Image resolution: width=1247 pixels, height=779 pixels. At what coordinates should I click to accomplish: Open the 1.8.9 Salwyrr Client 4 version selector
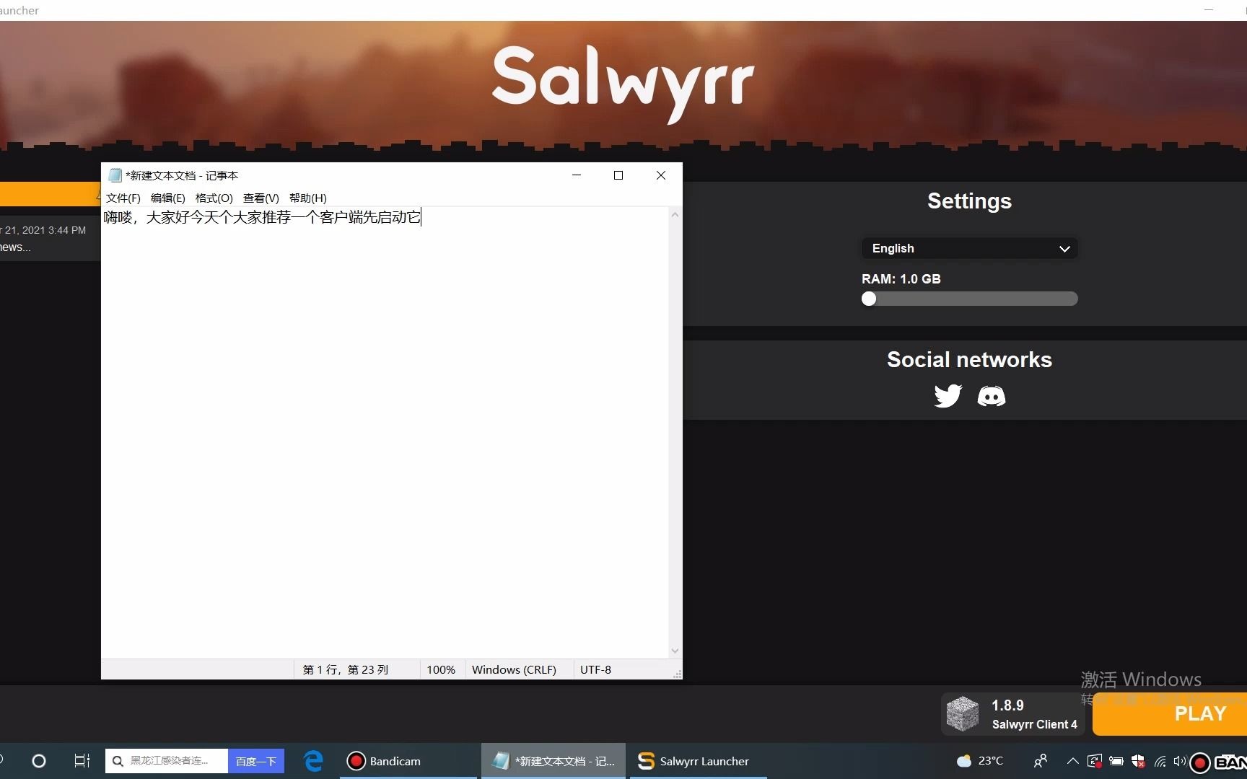(x=1012, y=714)
